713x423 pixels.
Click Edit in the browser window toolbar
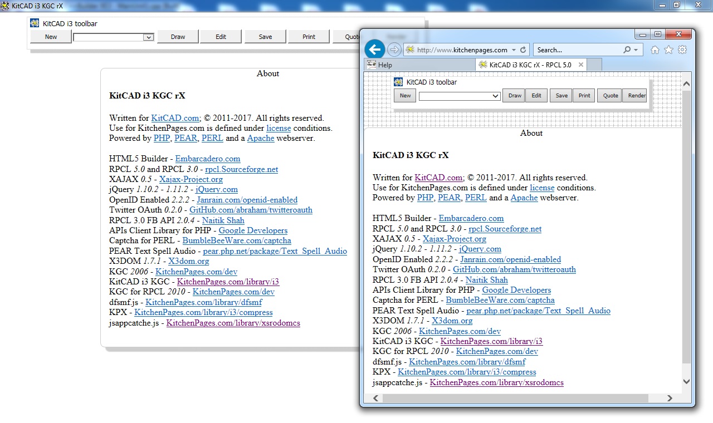pyautogui.click(x=536, y=96)
